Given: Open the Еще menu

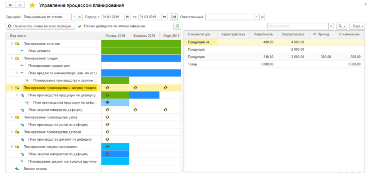Looking at the screenshot, I should 357,26.
